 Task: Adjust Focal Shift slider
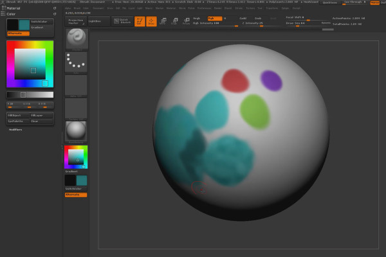pyautogui.click(x=308, y=18)
